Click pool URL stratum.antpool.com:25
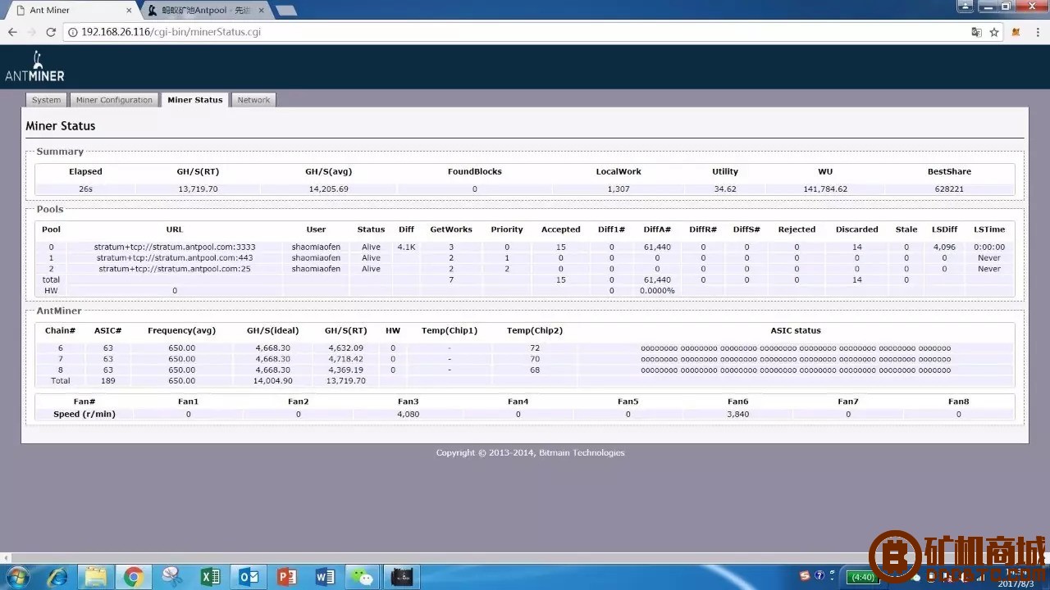 (x=175, y=269)
